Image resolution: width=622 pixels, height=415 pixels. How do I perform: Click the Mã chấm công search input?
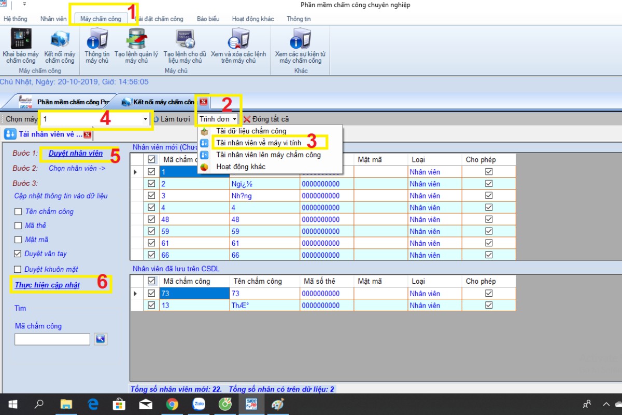[x=52, y=339]
